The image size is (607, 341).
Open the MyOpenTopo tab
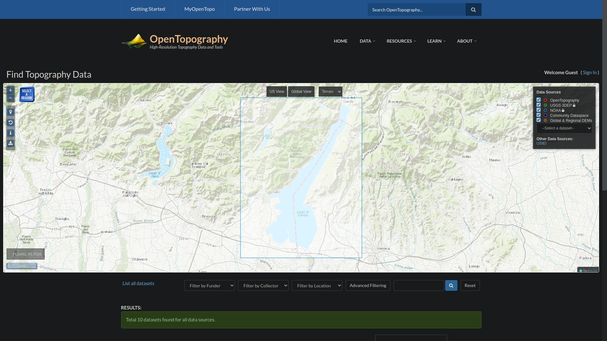coord(199,9)
